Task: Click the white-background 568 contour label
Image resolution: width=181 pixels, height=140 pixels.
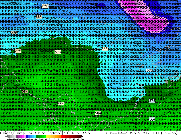Action: (149, 70)
